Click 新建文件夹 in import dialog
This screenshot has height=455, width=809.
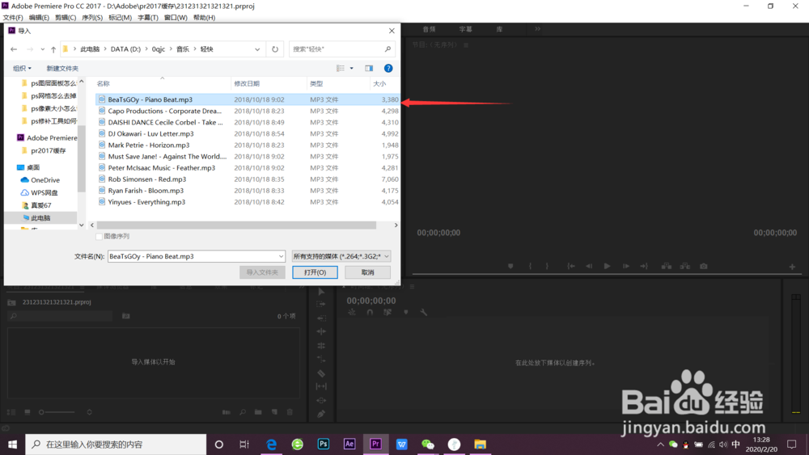pos(62,68)
